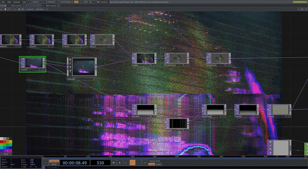Click the orange play forward button

[132, 163]
